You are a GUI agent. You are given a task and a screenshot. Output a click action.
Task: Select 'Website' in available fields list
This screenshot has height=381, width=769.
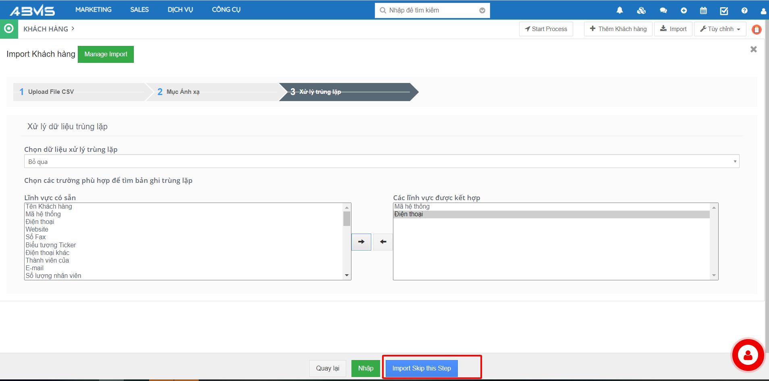point(37,230)
